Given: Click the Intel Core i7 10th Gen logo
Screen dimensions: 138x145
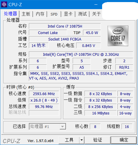Looking at the screenshot, I should point(118,36).
